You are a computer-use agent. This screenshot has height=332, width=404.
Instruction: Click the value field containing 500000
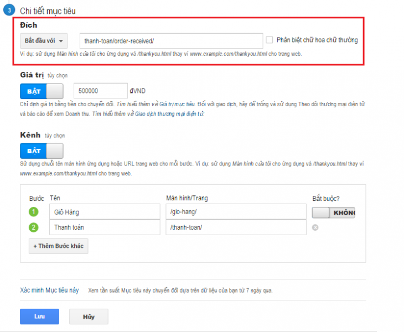coord(100,91)
